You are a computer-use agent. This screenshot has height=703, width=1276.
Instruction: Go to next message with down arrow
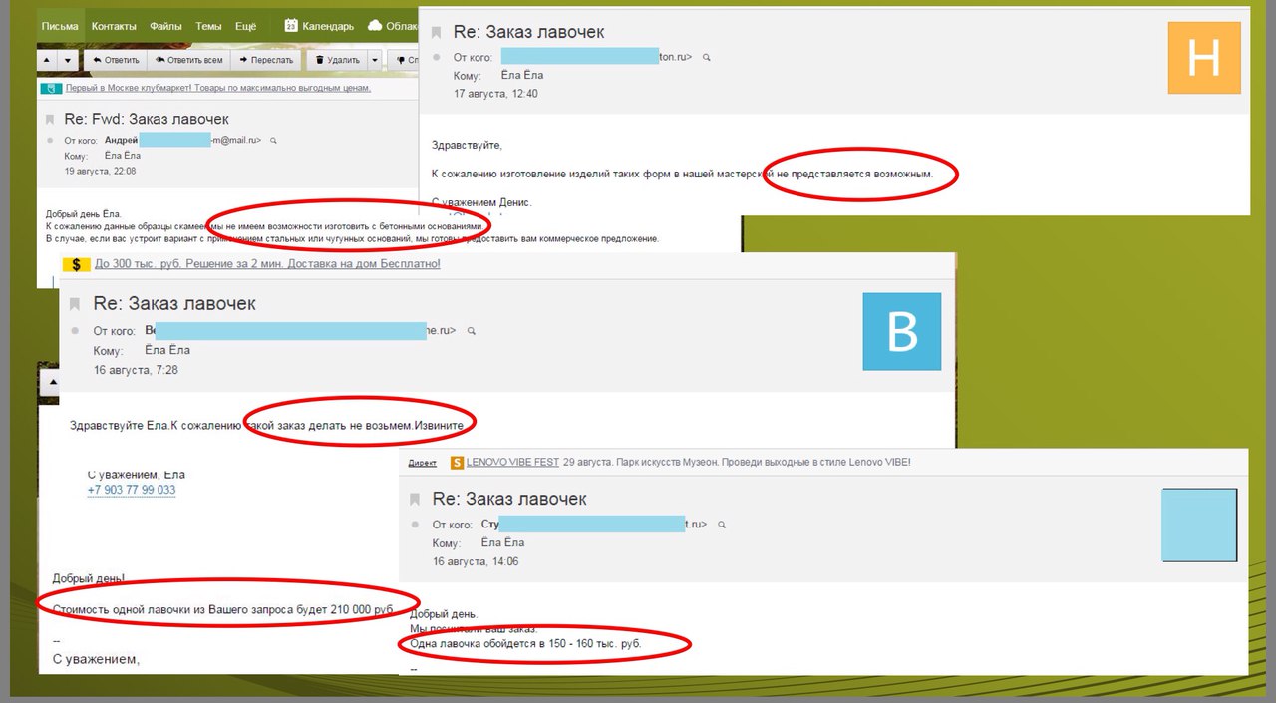coord(68,60)
